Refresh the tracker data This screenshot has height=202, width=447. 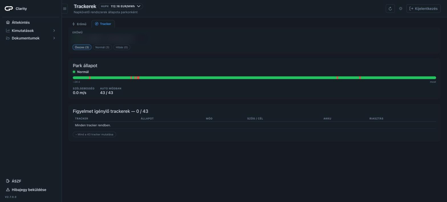[390, 9]
